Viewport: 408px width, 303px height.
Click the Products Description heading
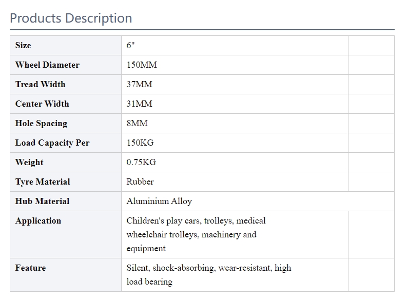(71, 18)
